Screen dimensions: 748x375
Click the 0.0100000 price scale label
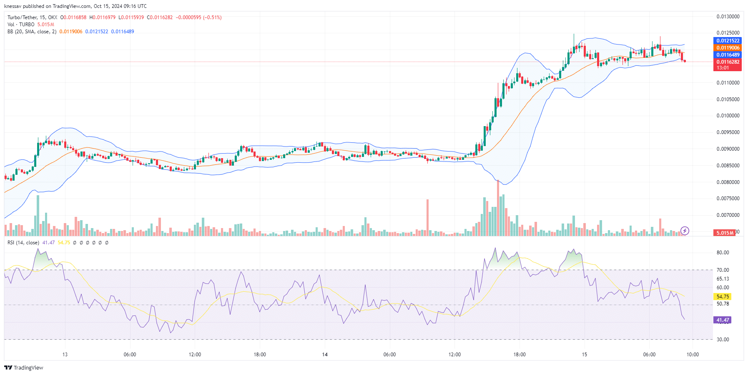(728, 116)
